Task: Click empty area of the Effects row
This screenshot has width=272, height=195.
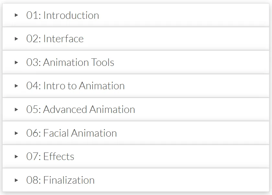Action: point(172,156)
